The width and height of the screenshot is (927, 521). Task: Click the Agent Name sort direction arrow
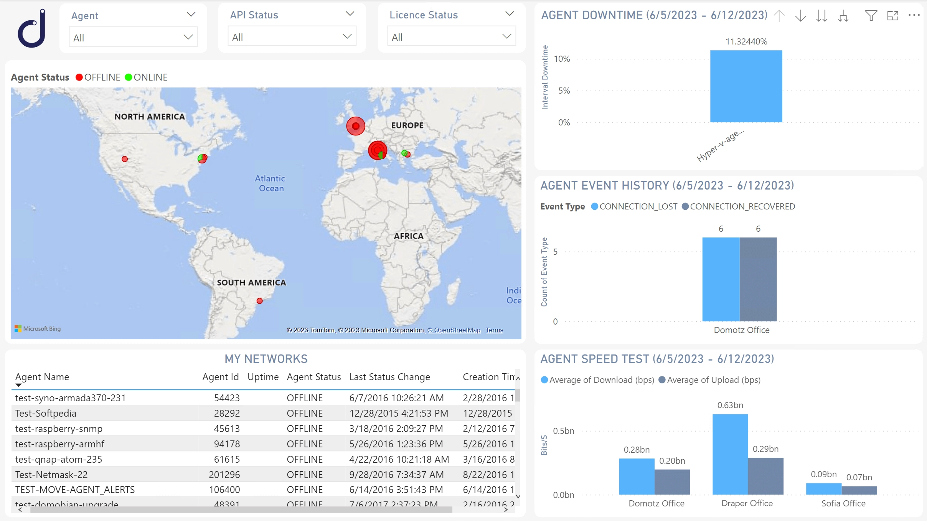click(18, 385)
